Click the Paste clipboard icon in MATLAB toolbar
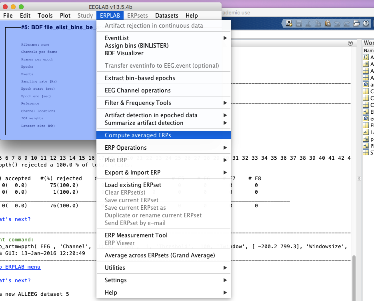 (328, 23)
